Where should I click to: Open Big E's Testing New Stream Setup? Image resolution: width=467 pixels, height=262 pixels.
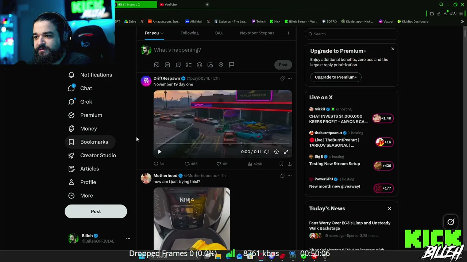[351, 162]
